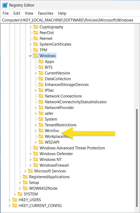This screenshot has width=140, height=213.
Task: Select the WcmSvc folder icon
Action: 41,130
